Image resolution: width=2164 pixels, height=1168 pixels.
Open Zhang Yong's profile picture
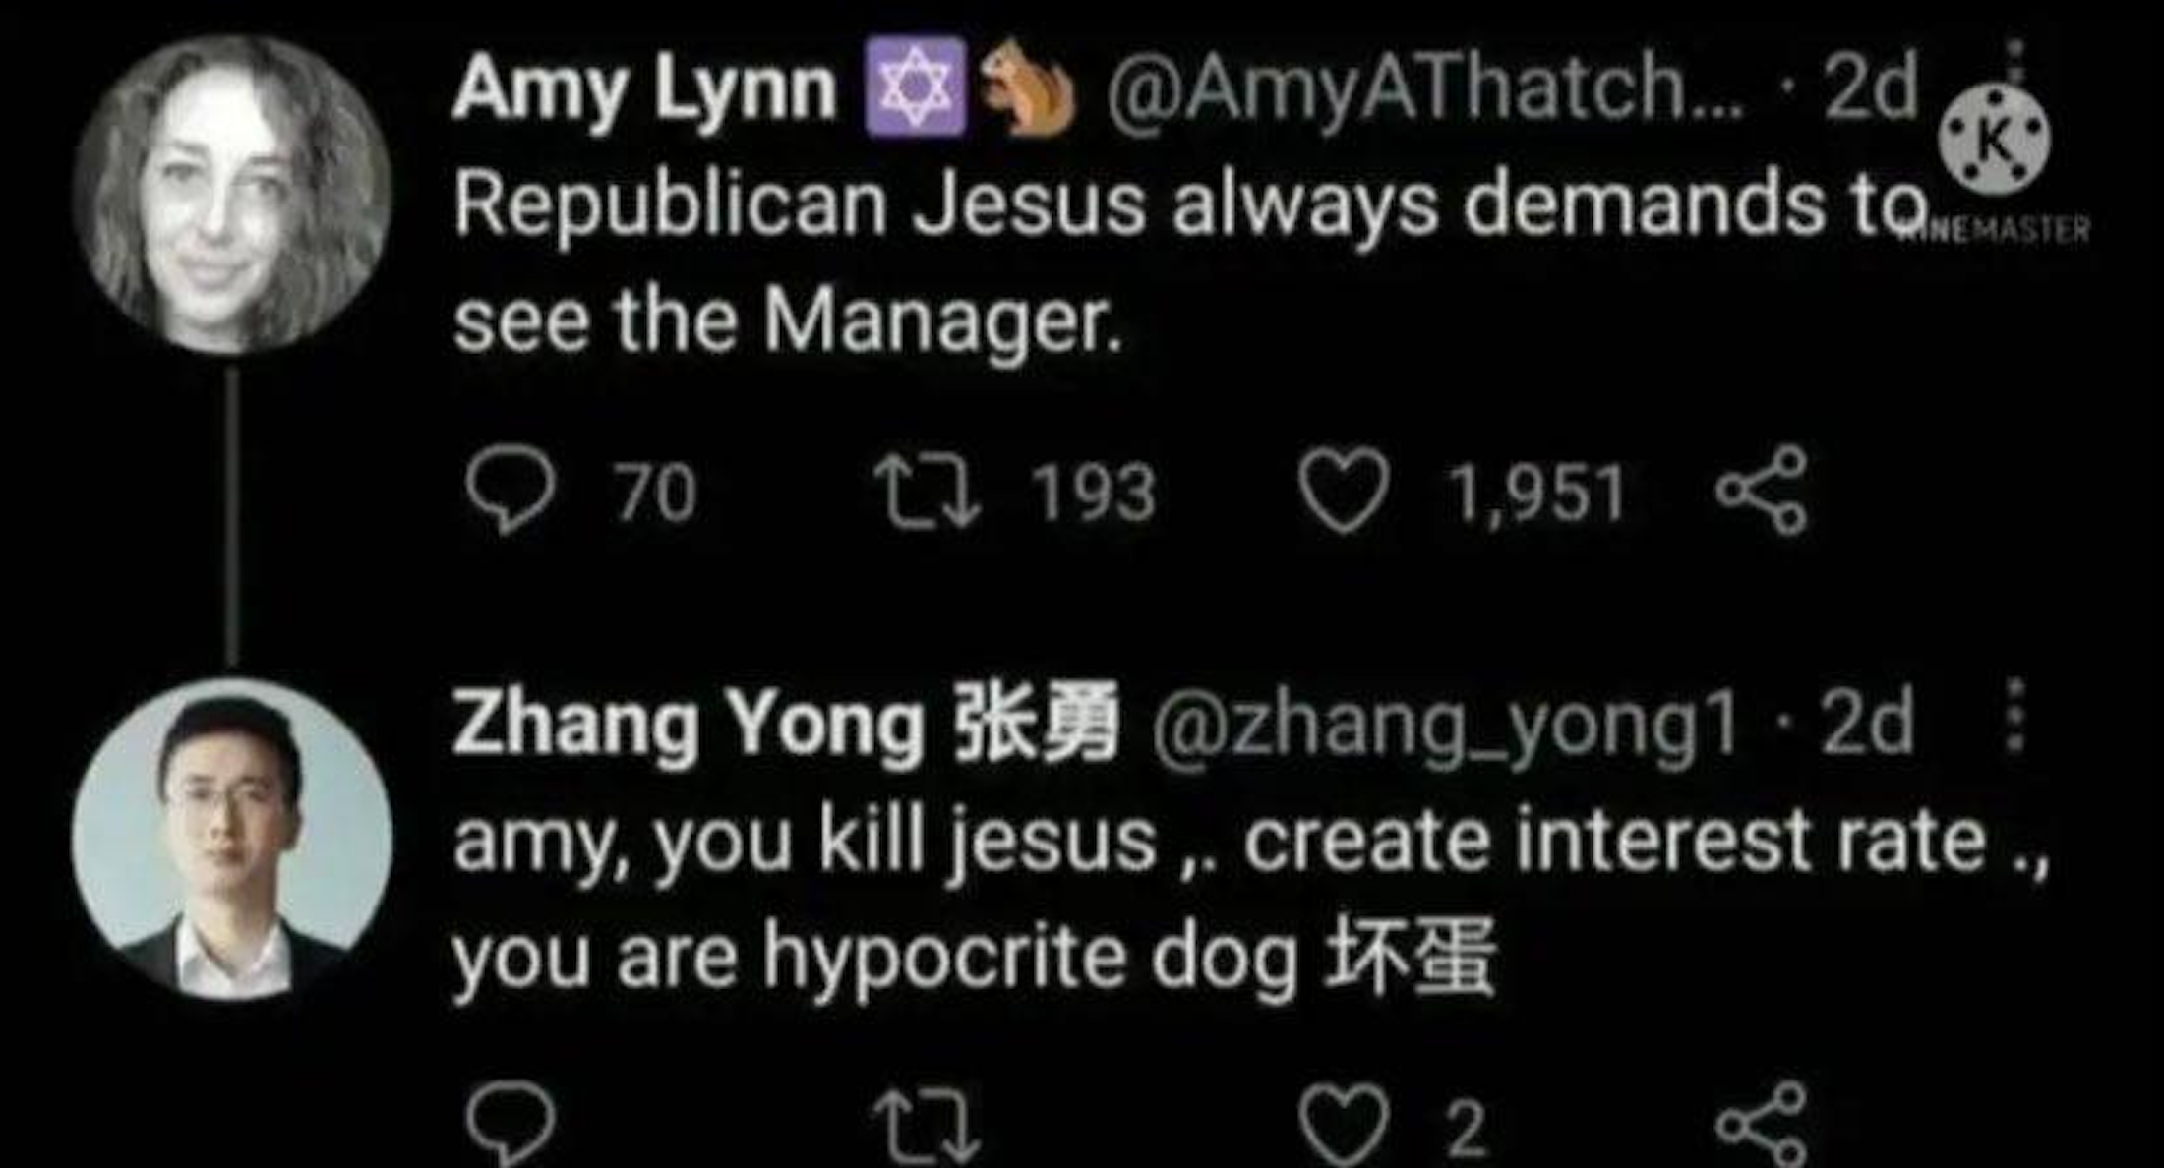[x=232, y=839]
